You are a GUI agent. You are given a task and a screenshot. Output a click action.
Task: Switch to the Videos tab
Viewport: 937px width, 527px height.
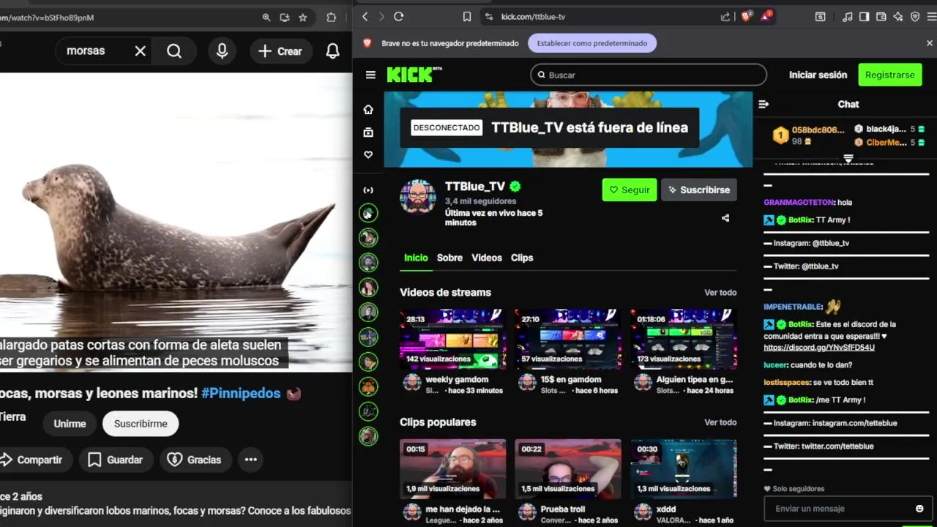487,258
